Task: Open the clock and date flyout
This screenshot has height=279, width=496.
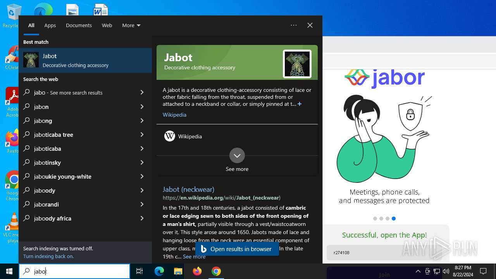Action: pos(463,271)
